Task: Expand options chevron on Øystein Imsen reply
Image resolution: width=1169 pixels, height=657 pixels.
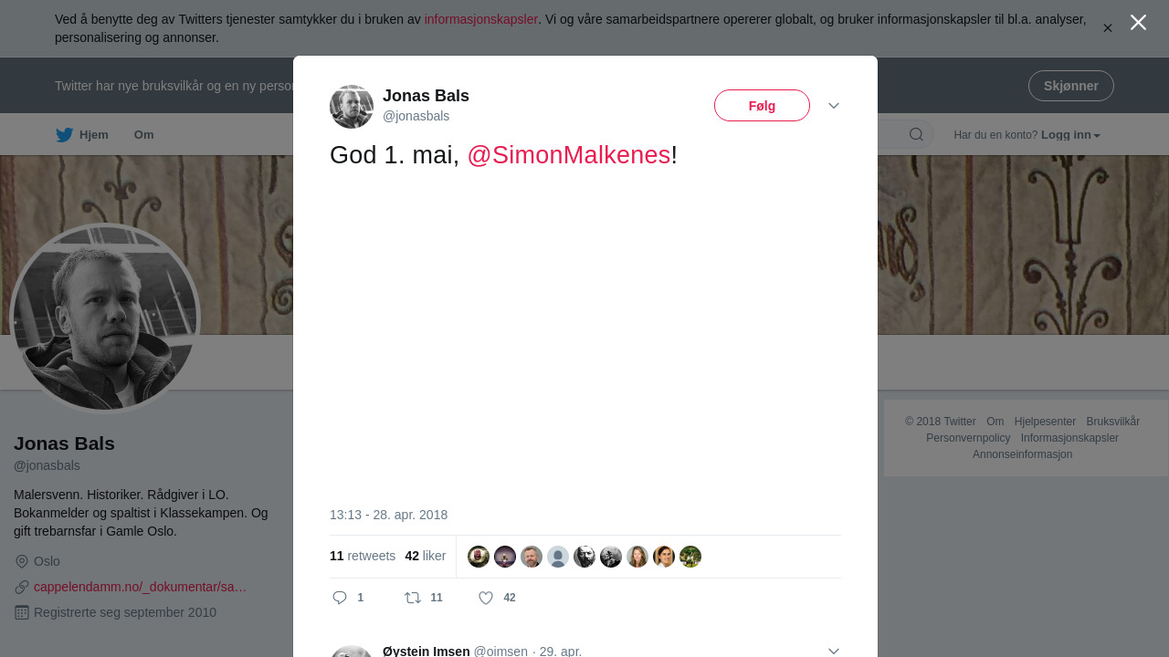Action: [x=834, y=651]
